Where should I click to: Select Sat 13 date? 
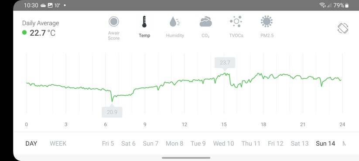coord(300,144)
